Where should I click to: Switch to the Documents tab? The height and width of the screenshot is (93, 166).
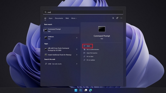coord(59,18)
